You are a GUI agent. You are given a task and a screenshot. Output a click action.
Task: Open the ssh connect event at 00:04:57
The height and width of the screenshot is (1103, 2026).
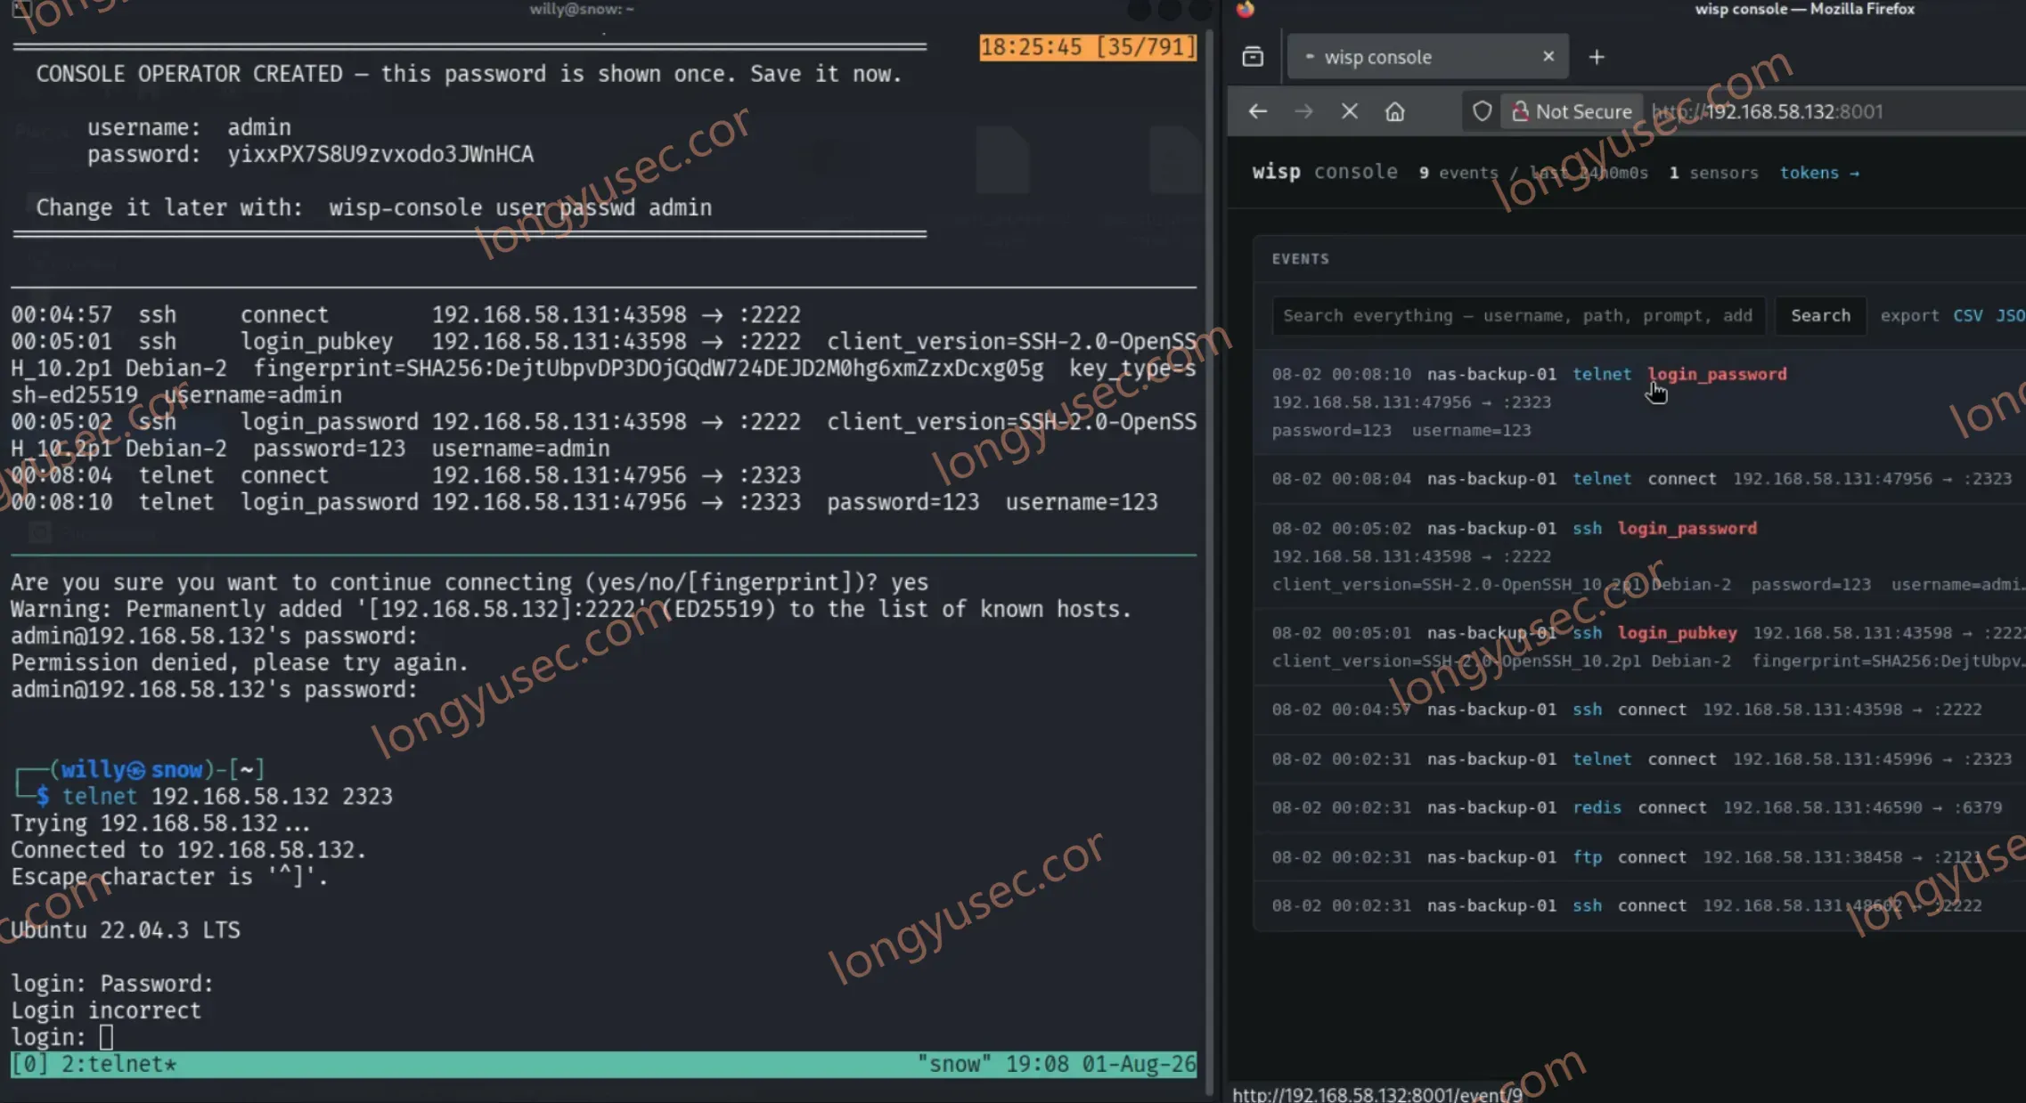1639,710
